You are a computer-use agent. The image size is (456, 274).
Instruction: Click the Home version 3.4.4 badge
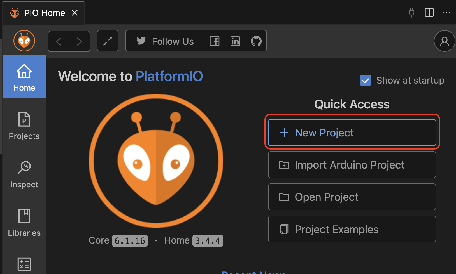point(208,241)
